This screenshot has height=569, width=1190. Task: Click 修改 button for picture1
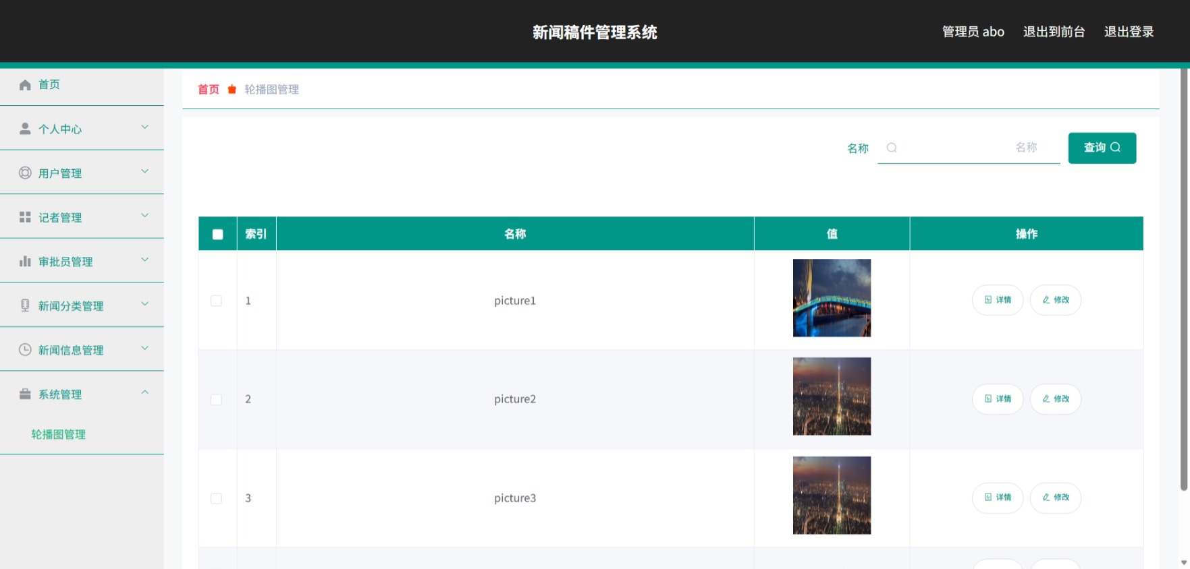coord(1056,300)
